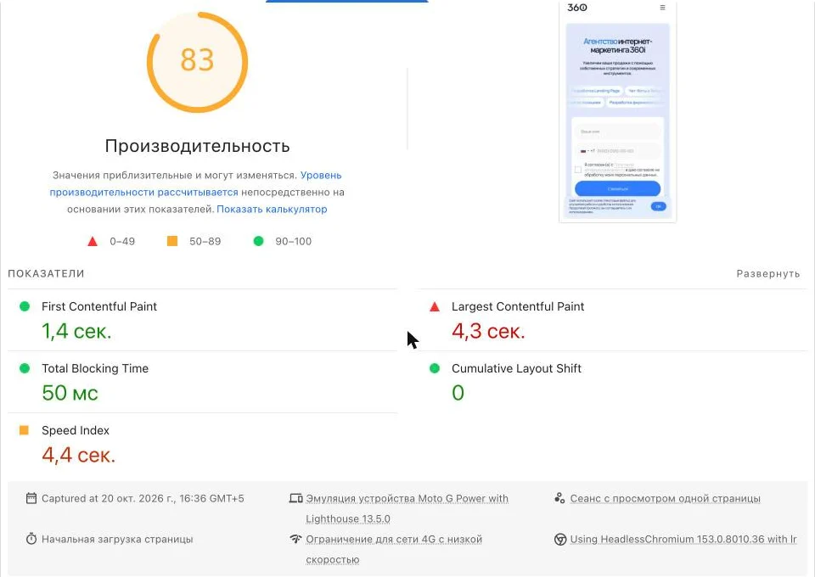This screenshot has height=577, width=815.
Task: Click the consent checkbox in preview form
Action: (578, 170)
